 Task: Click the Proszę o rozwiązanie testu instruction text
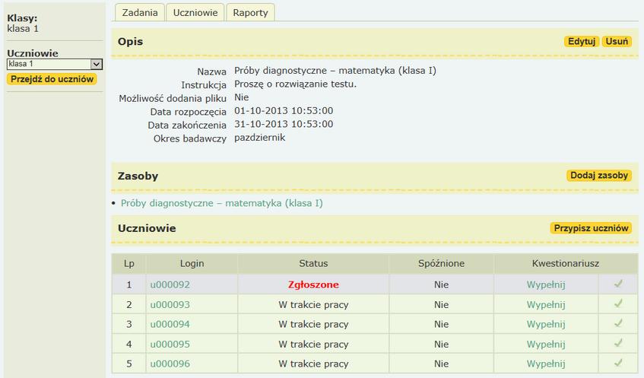295,84
